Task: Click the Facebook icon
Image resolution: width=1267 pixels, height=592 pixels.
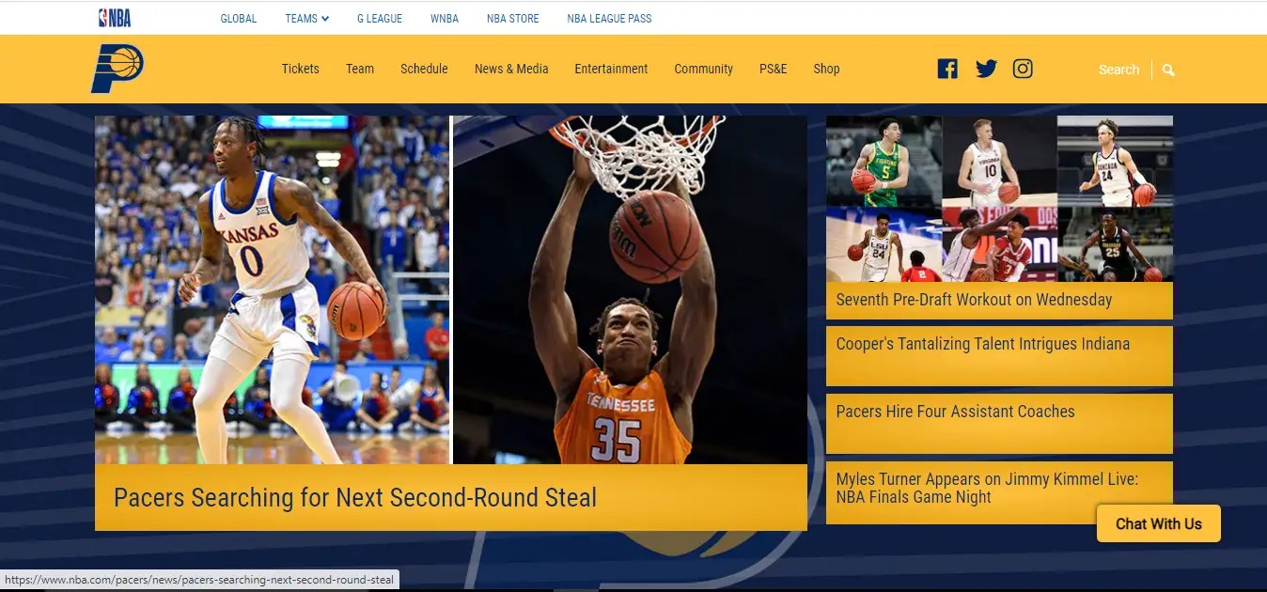Action: (946, 68)
